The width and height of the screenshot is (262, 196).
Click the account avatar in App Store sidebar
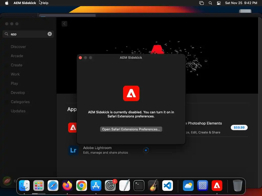(7, 181)
